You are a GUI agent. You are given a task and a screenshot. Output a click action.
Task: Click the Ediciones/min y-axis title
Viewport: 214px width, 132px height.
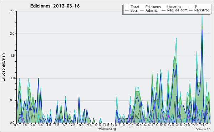click(3, 67)
